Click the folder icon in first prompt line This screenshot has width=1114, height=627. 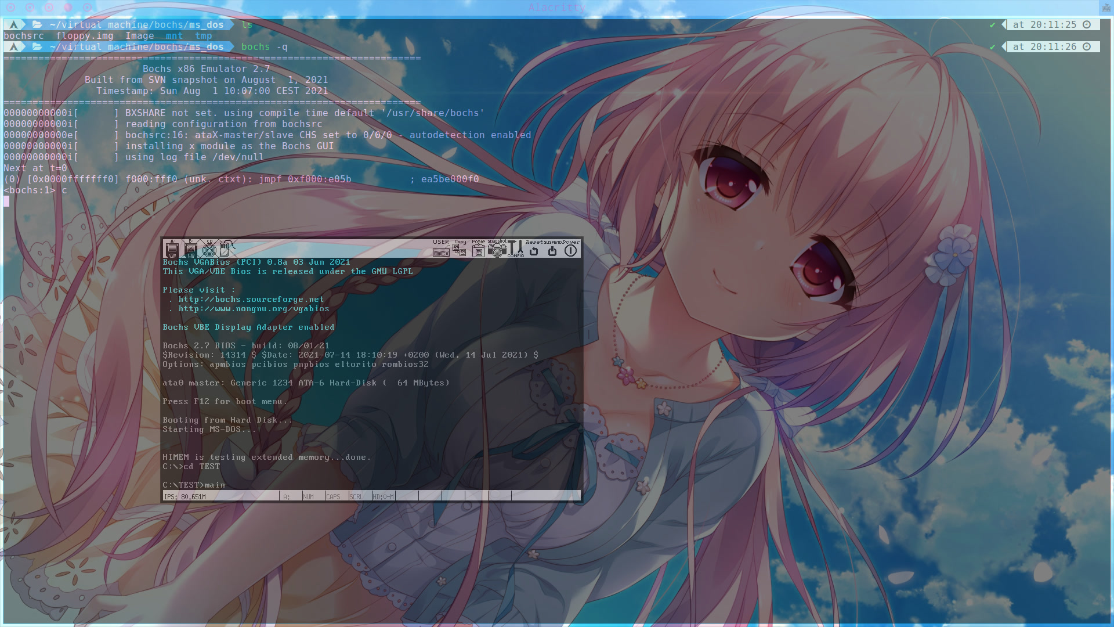click(37, 24)
